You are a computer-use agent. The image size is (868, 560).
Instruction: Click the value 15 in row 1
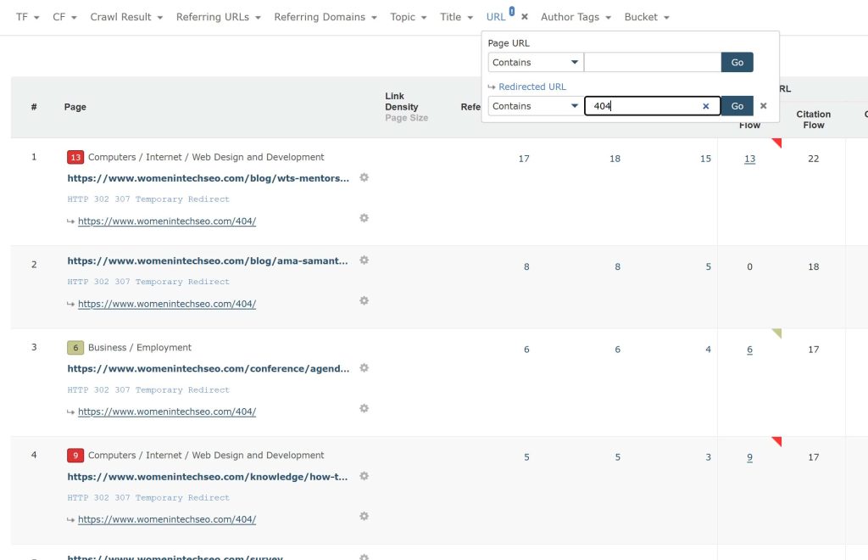pos(705,159)
